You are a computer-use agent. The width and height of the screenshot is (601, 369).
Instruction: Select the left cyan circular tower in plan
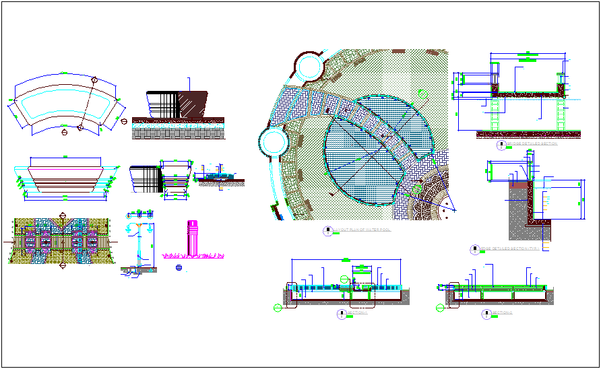(274, 142)
